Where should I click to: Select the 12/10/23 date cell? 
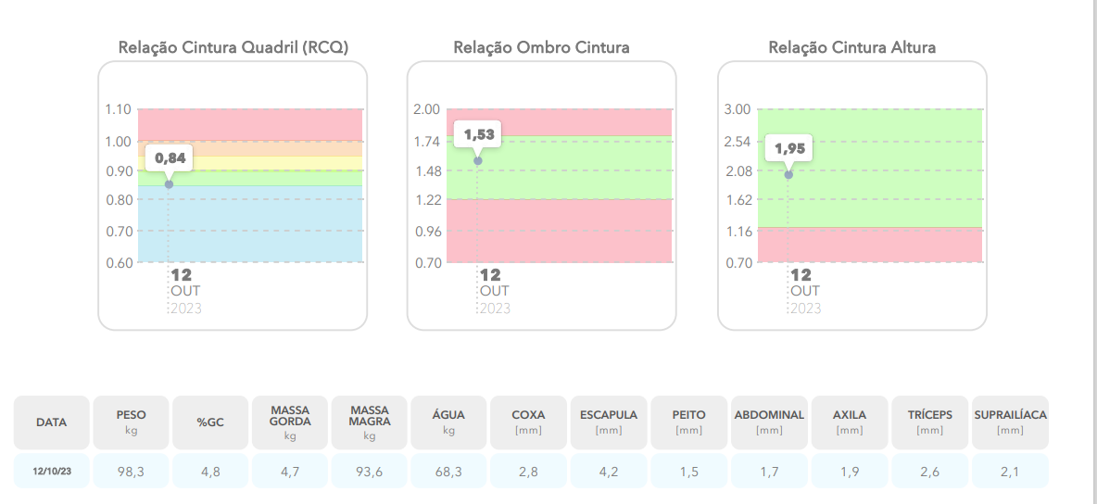52,472
